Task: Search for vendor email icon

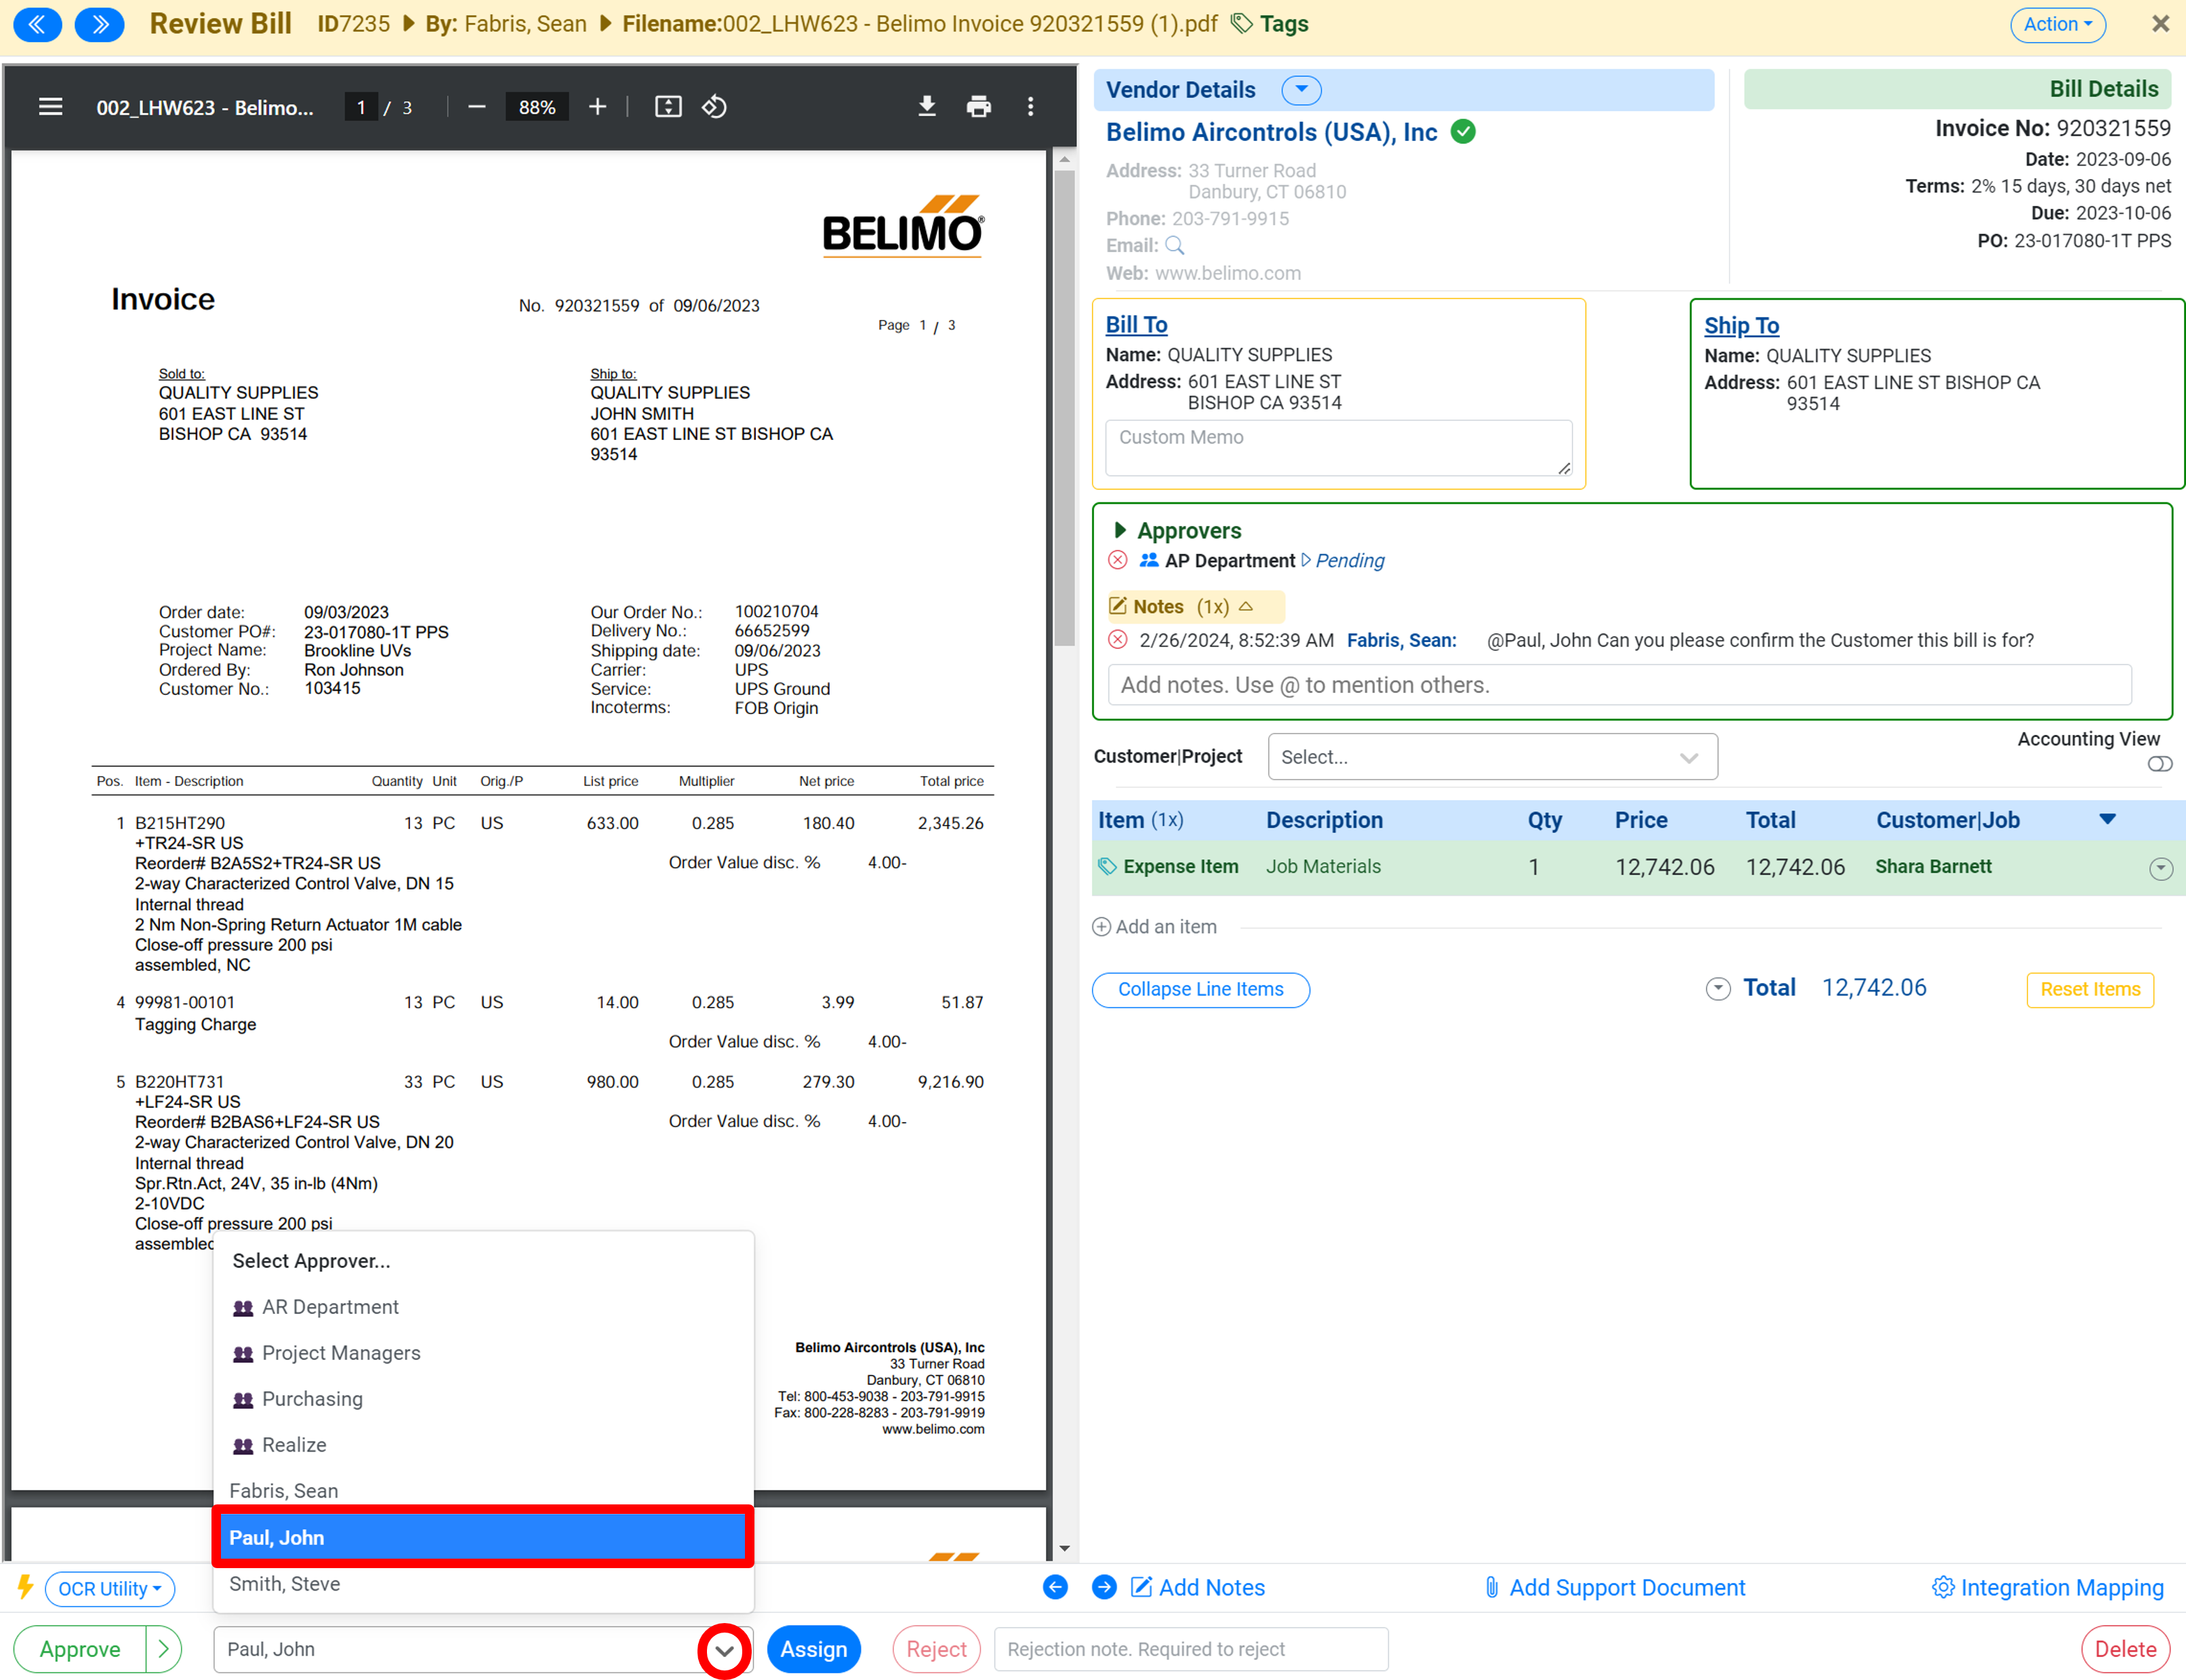Action: coord(1175,245)
